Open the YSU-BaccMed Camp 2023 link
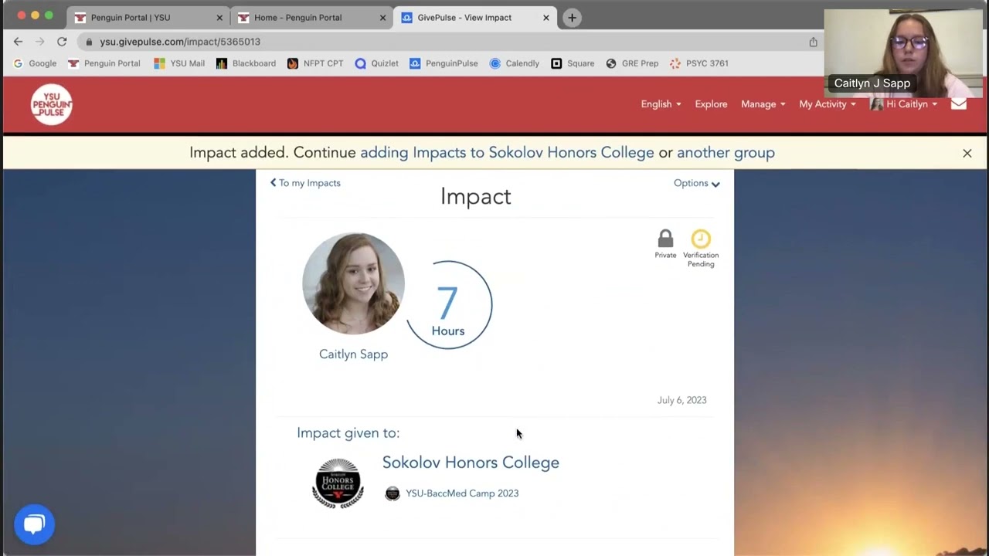Screen dimensions: 989x556 coord(462,493)
